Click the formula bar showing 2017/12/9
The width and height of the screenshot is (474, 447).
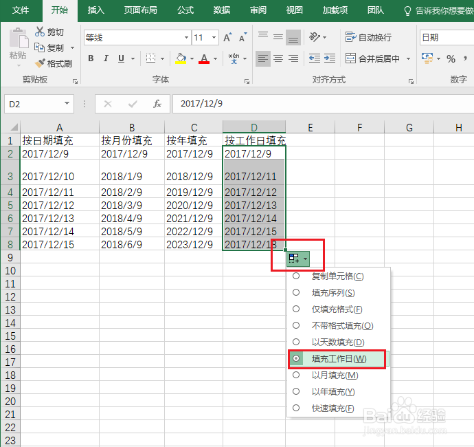[323, 104]
